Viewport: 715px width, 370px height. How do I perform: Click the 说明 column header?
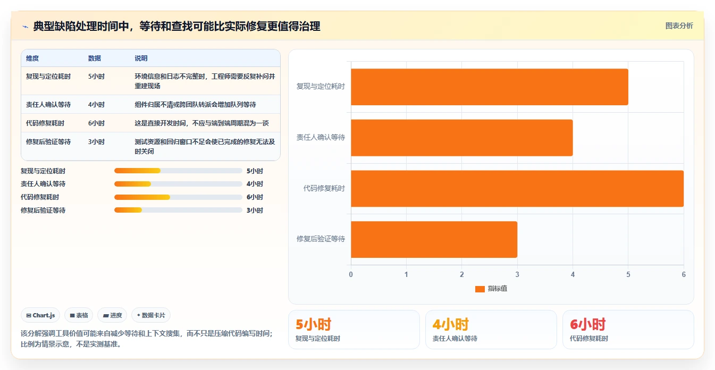[141, 58]
